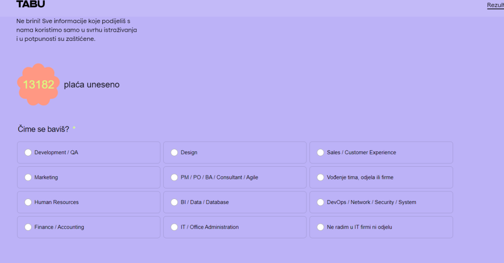
Task: Open the Rezultati link in header
Action: (495, 5)
